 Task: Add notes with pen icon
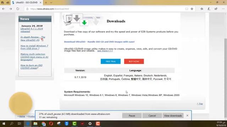tap(209, 9)
